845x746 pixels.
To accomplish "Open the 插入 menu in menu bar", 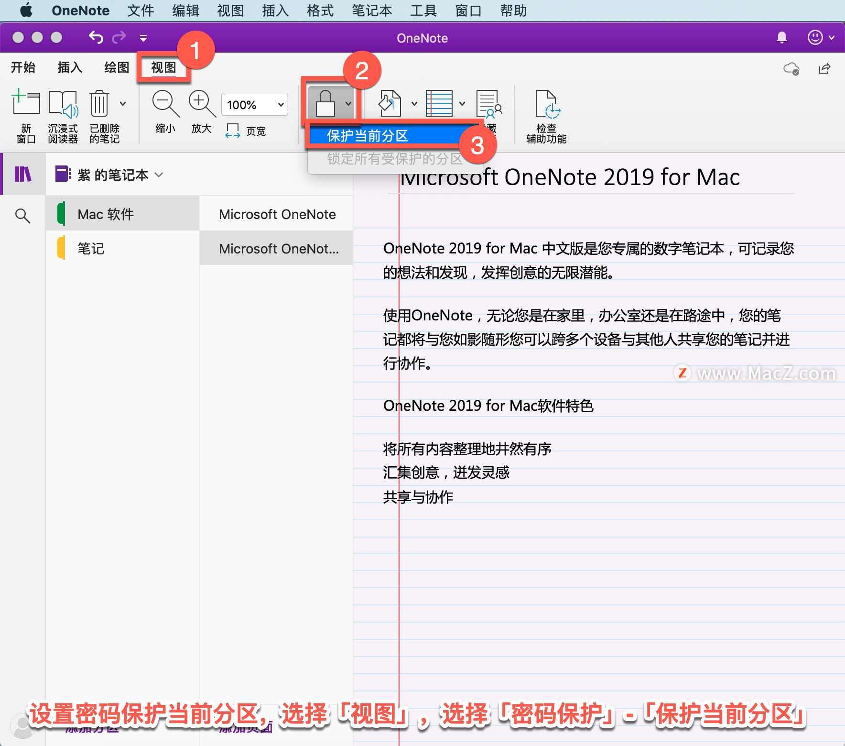I will click(x=275, y=11).
